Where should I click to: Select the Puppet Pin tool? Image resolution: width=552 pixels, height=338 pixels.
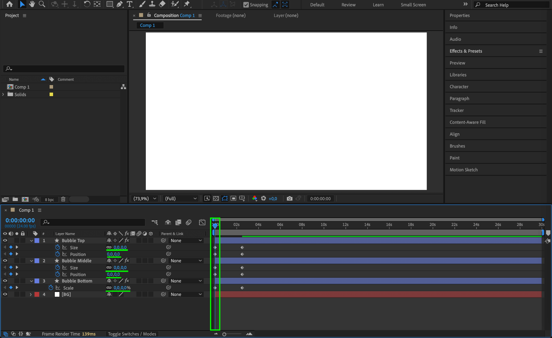[187, 4]
